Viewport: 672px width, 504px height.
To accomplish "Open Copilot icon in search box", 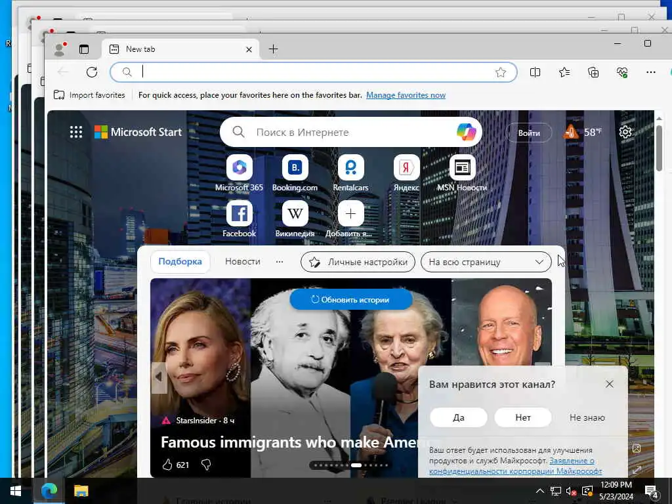I will 467,131.
